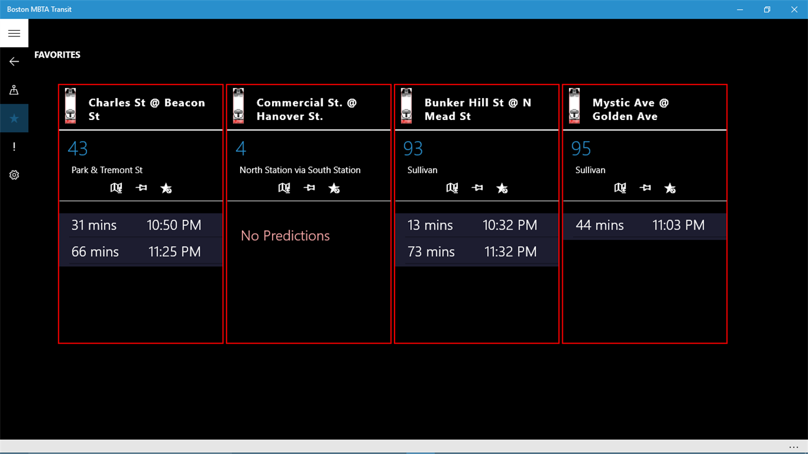Screen dimensions: 808x454
Task: Remove favorite star for route 43
Action: 166,188
